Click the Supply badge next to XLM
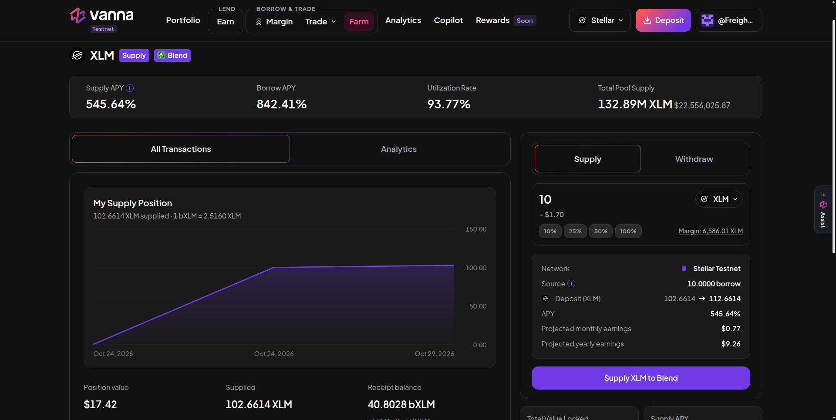Screen dimensions: 836x420 pos(134,55)
